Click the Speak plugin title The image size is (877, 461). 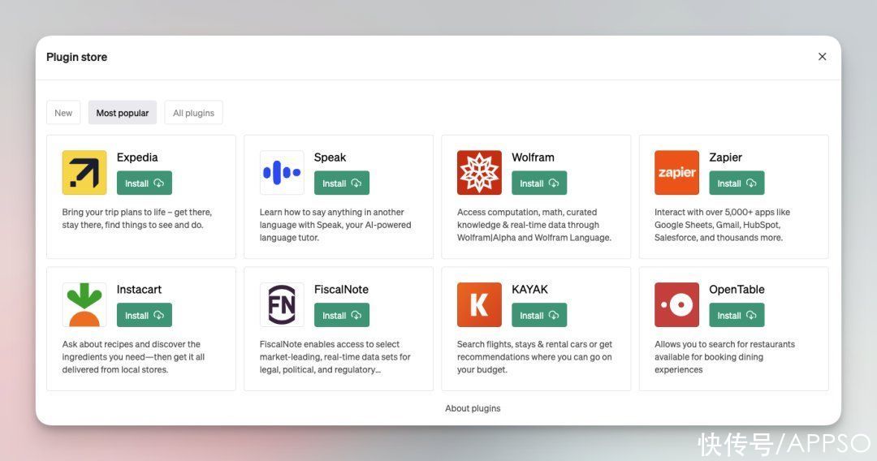point(330,157)
